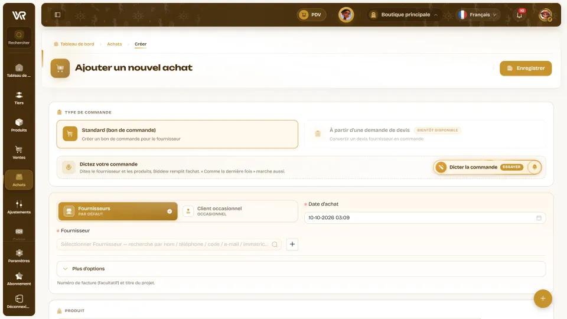Click the Dicter la commande button

pos(487,167)
